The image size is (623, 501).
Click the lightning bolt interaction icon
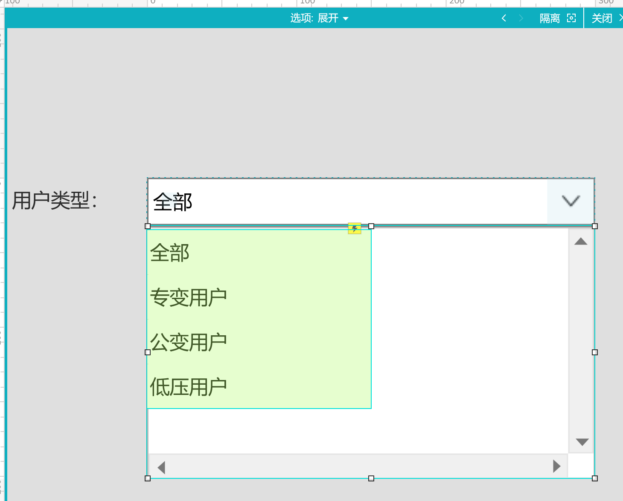(354, 228)
